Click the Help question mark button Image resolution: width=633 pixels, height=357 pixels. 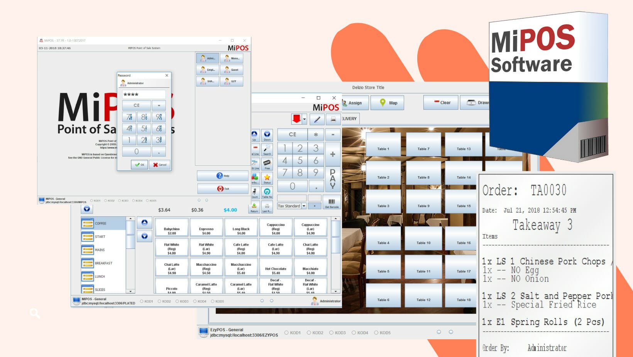click(223, 176)
